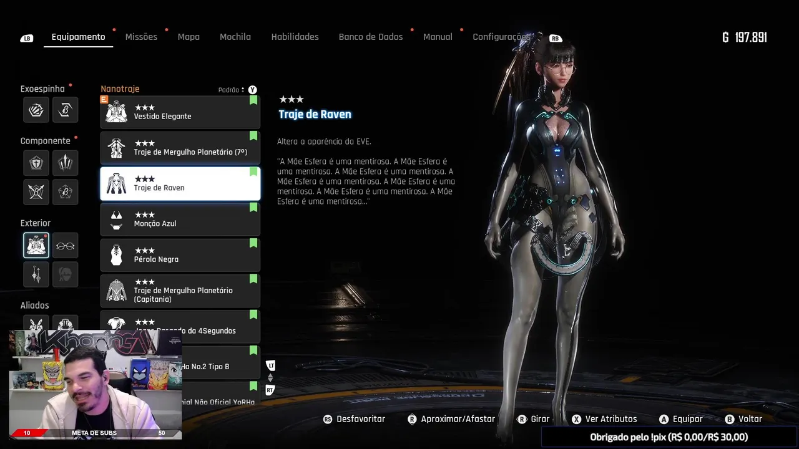Screen dimensions: 799x449
Task: Click the Traje de Raven title heading
Action: pos(315,114)
